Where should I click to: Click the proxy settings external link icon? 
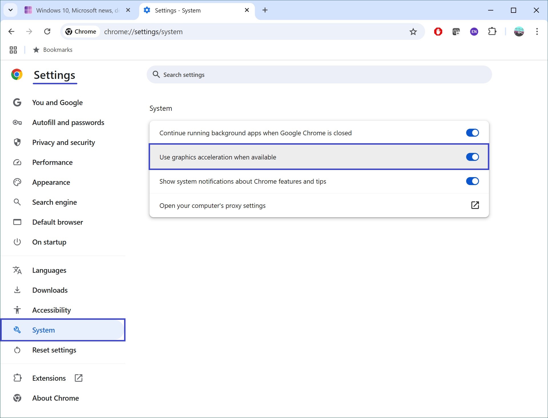point(475,205)
